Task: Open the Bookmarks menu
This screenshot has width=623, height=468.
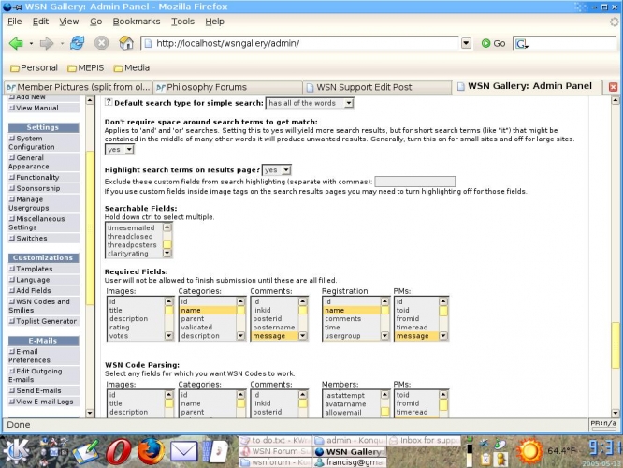Action: click(137, 21)
